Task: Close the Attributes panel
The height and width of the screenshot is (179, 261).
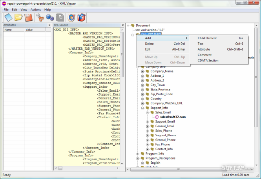Action: point(49,25)
